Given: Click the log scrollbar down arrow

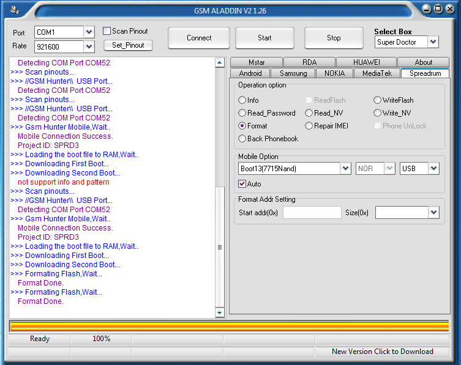Looking at the screenshot, I should 219,312.
